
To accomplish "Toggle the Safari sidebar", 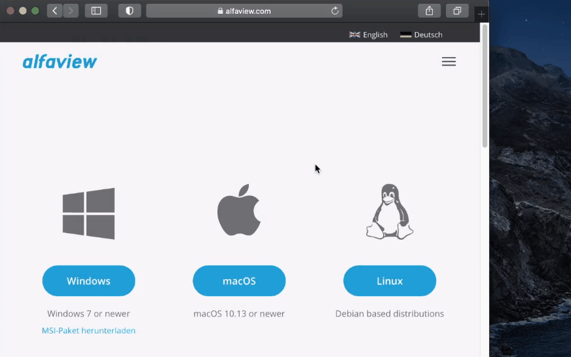I will pos(96,10).
